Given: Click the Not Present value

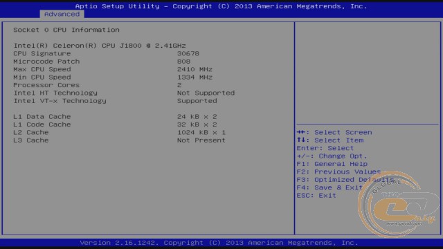Looking at the screenshot, I should [201, 140].
